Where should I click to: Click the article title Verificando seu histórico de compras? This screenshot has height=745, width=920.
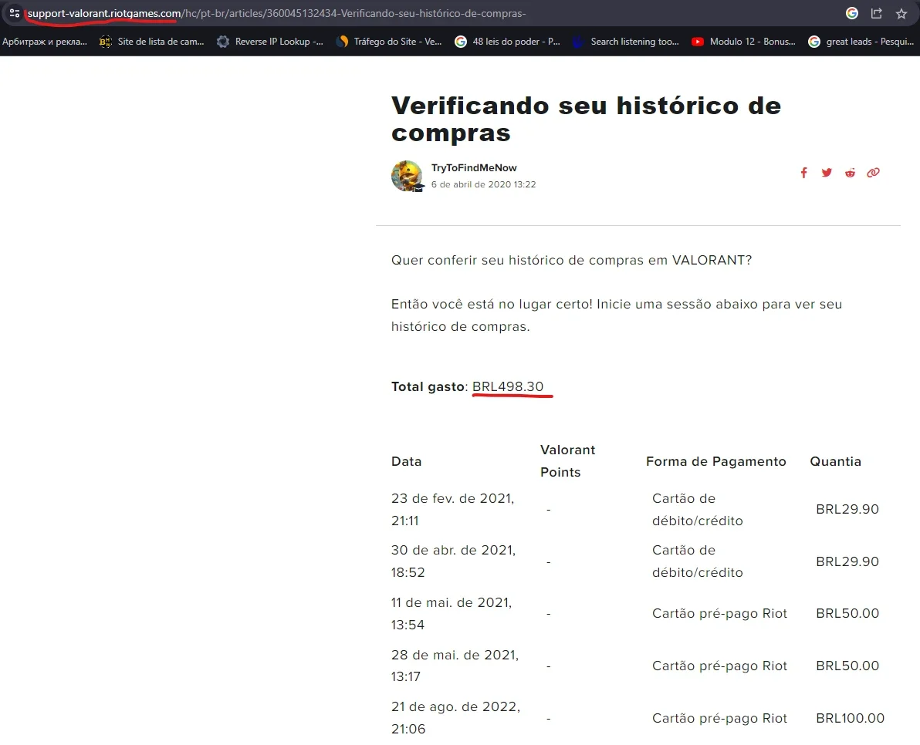[586, 119]
